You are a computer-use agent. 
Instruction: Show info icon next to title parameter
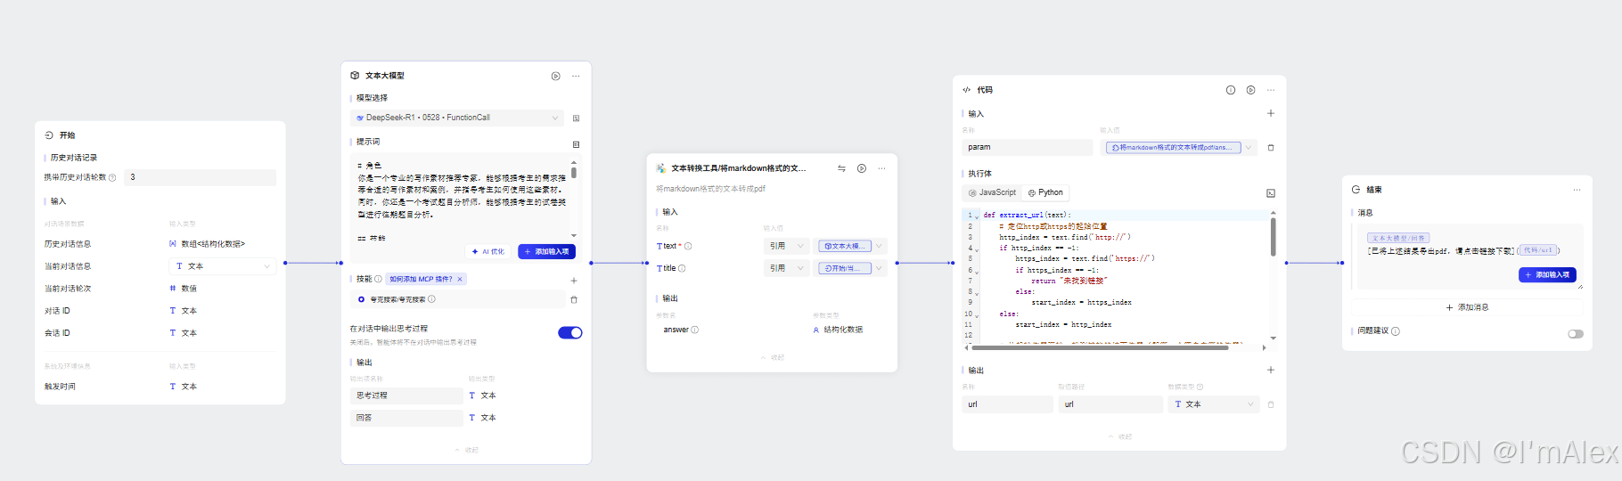(x=682, y=268)
